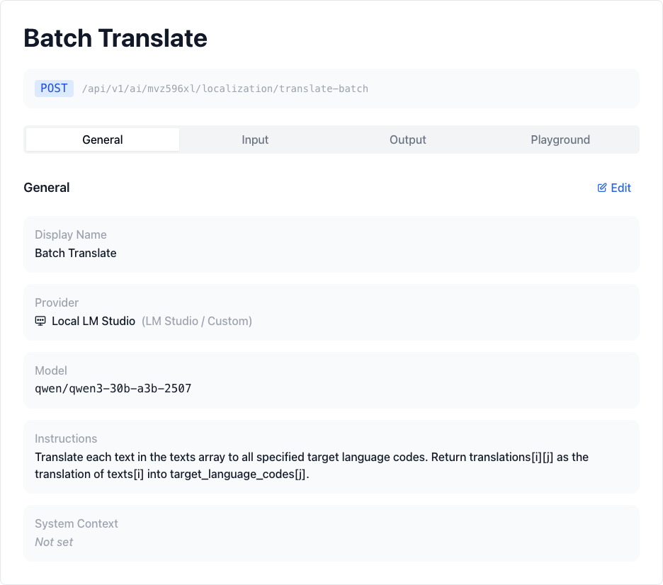This screenshot has height=585, width=663.
Task: Click the monitor icon next to Local LM Studio
Action: pos(39,321)
